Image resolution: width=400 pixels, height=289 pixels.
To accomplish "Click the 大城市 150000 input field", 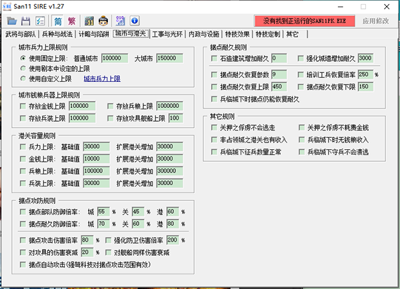I will [x=169, y=59].
